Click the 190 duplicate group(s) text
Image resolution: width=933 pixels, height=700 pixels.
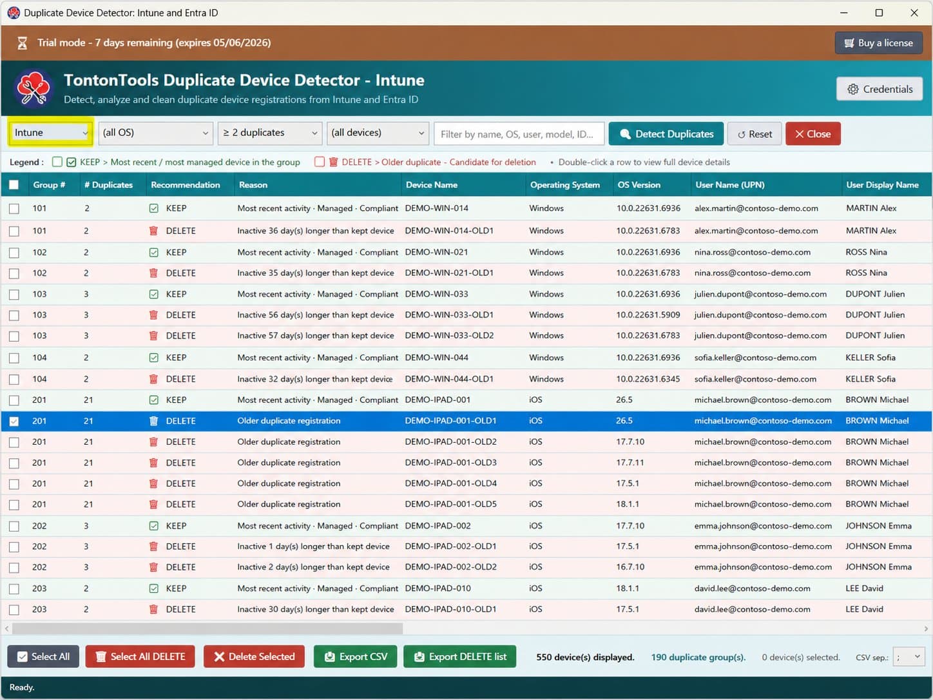tap(698, 657)
